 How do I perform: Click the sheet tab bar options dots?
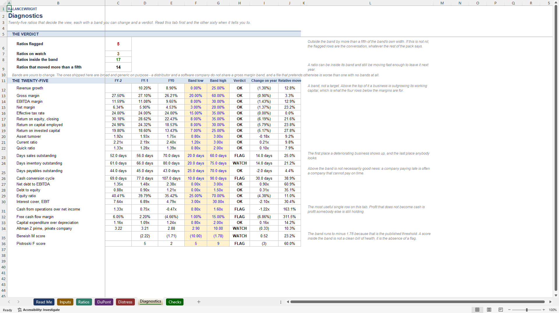281,302
